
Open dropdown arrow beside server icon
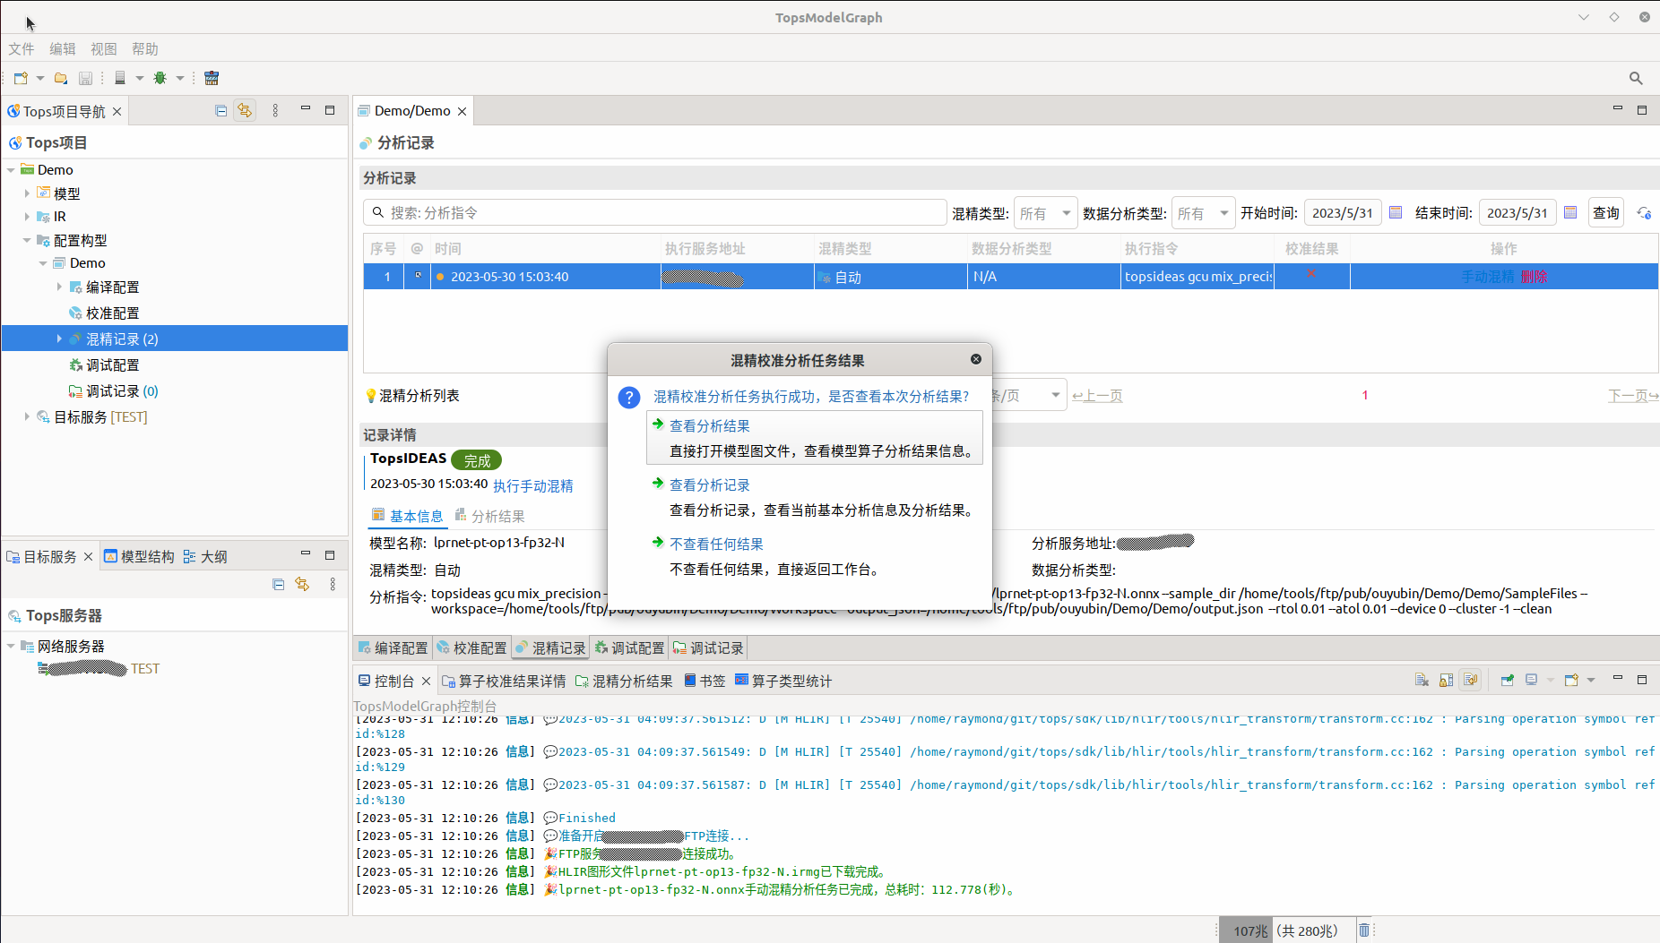point(140,78)
